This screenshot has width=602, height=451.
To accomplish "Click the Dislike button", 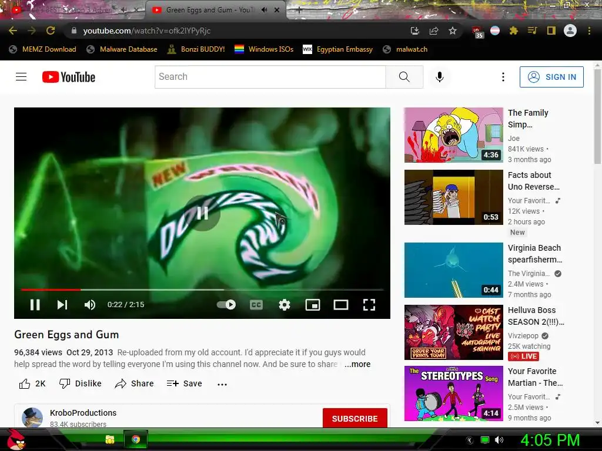I will [x=80, y=383].
